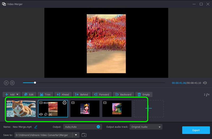
Task: Mute the preview volume speaker icon
Action: coord(205,83)
